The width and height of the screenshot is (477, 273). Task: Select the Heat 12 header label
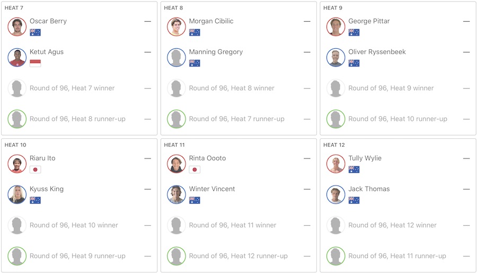[x=334, y=145]
